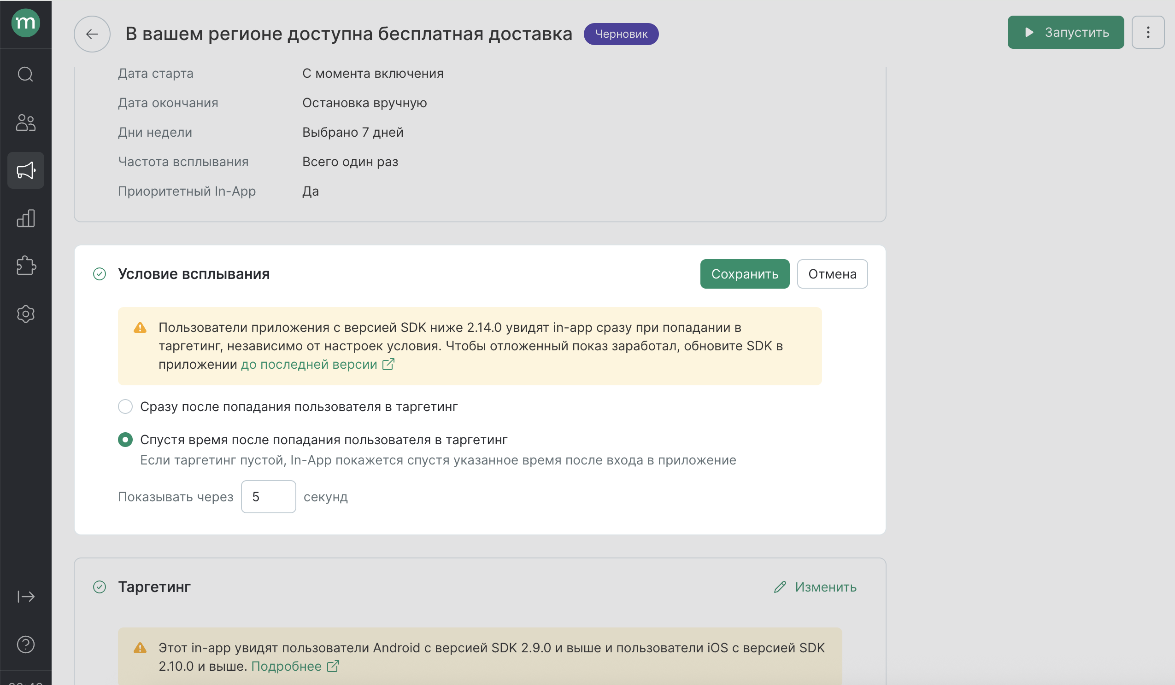Click external link icon after до последней версии
This screenshot has height=685, width=1175.
tap(388, 365)
